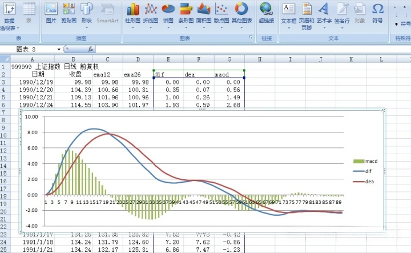Expand the other charts dropdown arrow

pos(241,27)
